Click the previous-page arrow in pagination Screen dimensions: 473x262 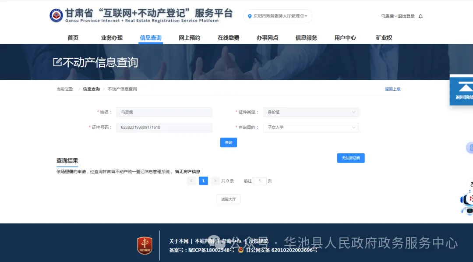point(191,181)
